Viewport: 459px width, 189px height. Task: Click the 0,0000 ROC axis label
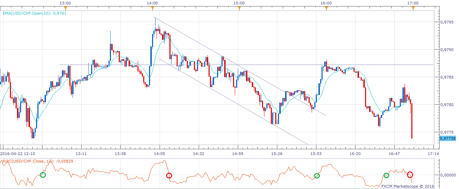[x=447, y=175]
